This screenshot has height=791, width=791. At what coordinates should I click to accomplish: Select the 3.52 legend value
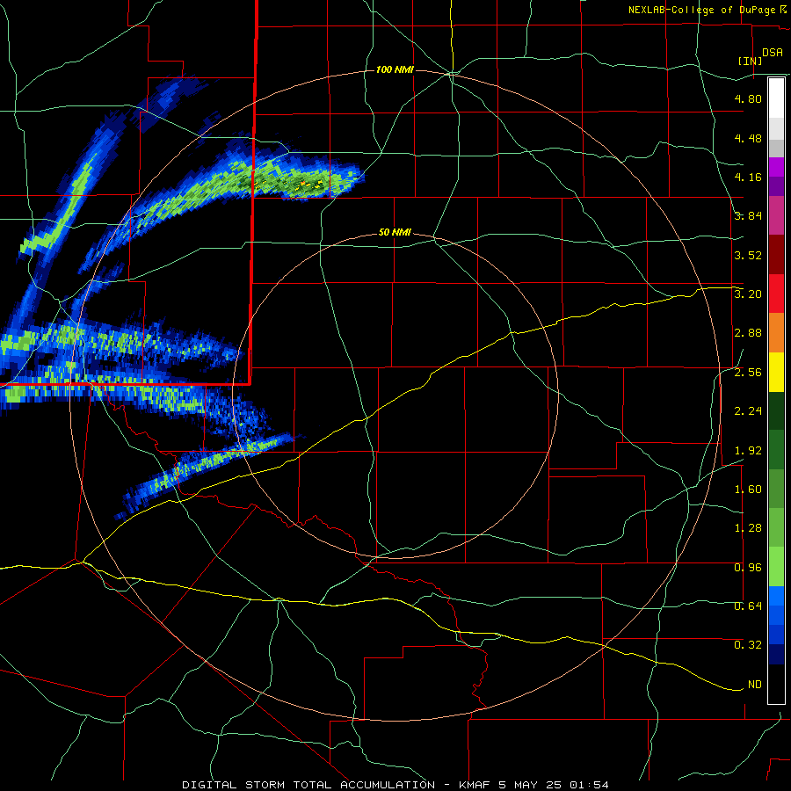coord(748,255)
